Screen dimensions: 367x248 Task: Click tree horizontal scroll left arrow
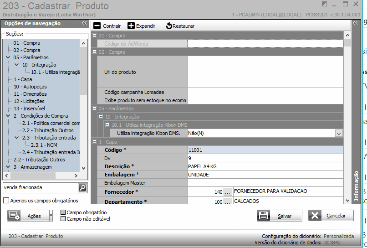[x=6, y=176]
